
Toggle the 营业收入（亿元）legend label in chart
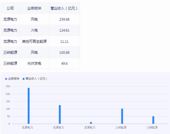[x=36, y=79]
